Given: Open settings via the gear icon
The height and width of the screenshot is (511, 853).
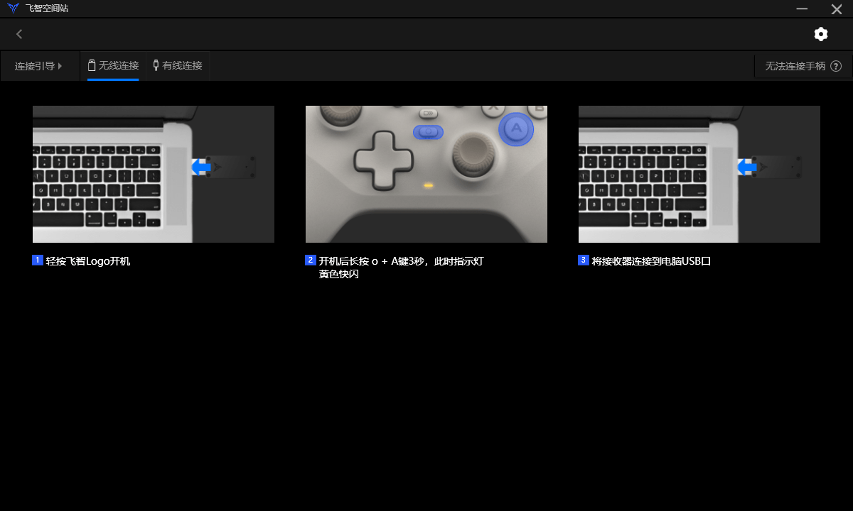Looking at the screenshot, I should tap(821, 34).
